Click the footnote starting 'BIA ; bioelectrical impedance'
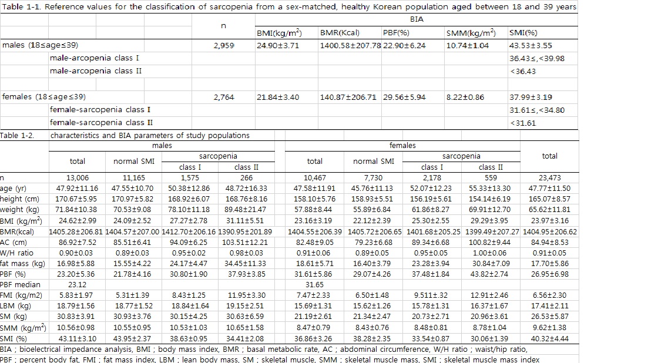This screenshot has width=658, height=363. (264, 349)
